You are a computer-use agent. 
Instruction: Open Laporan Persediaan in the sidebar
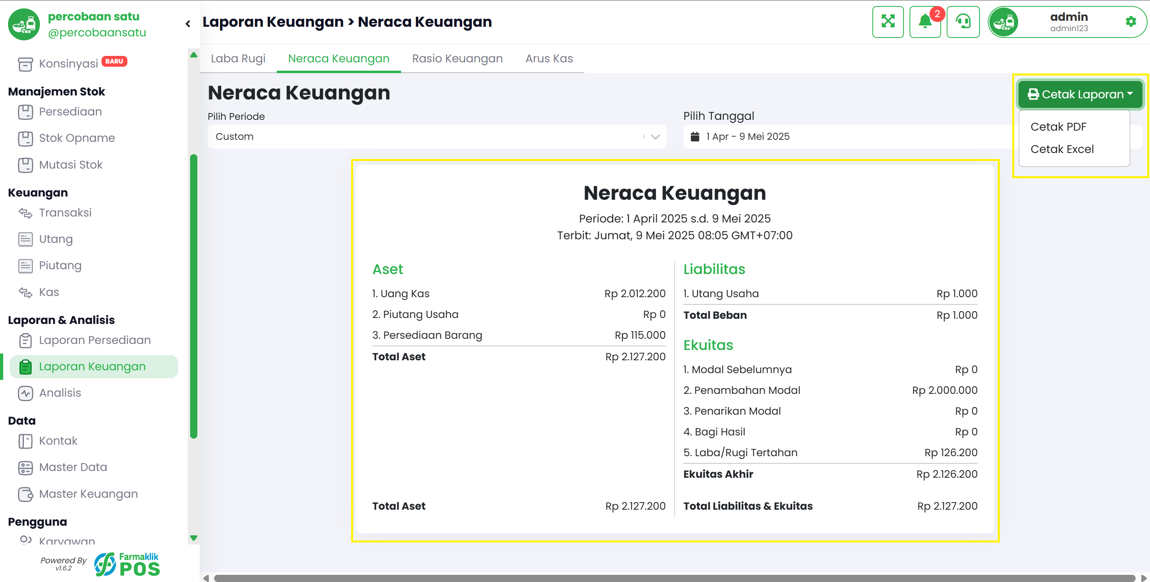95,340
